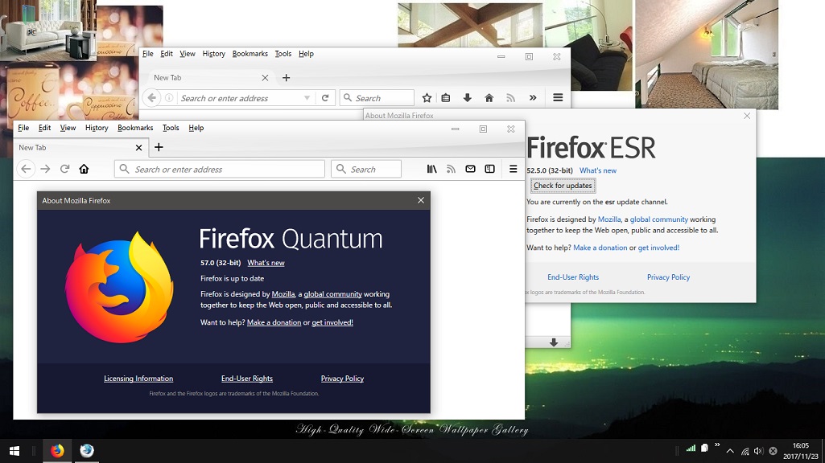Screen dimensions: 825x463
Task: Open Tools menu in Firefox ESR window
Action: [283, 54]
